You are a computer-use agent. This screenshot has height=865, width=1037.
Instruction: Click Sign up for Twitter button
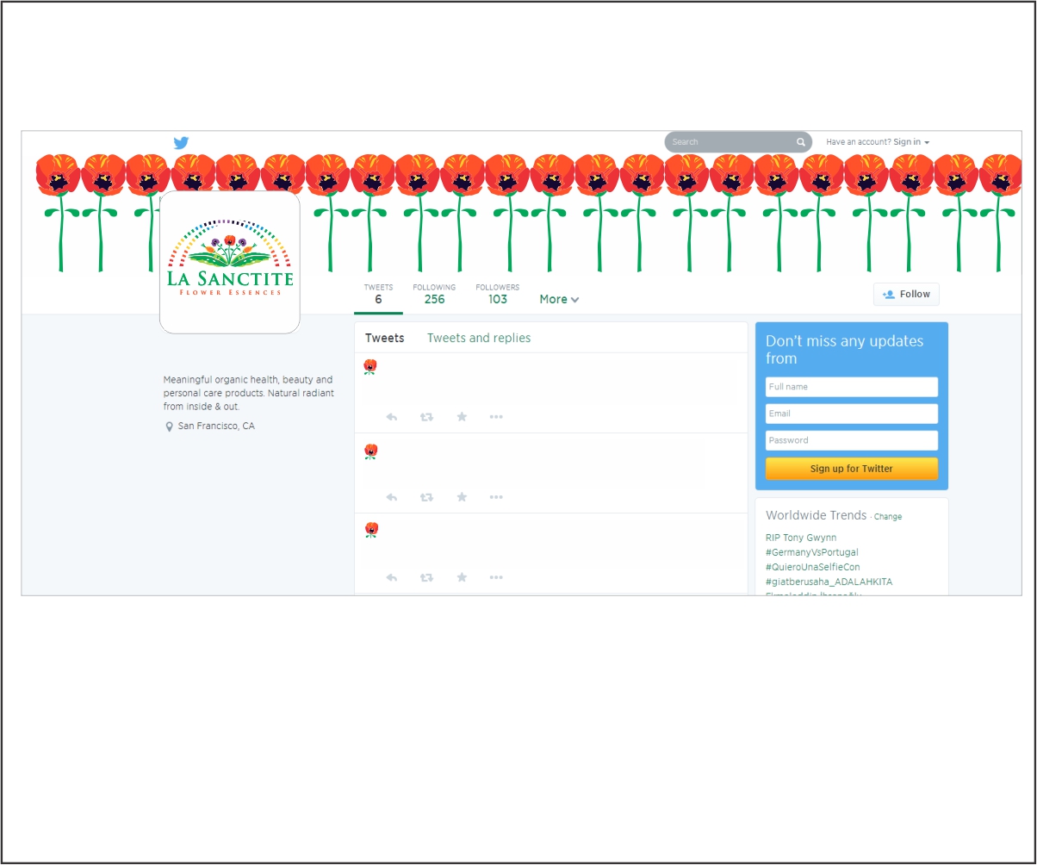click(x=852, y=469)
